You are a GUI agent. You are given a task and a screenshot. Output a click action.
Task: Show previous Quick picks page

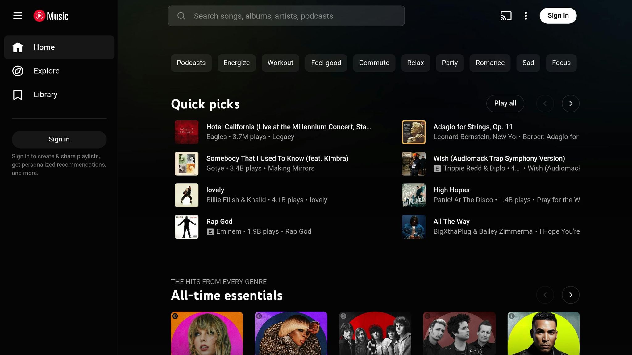point(545,104)
